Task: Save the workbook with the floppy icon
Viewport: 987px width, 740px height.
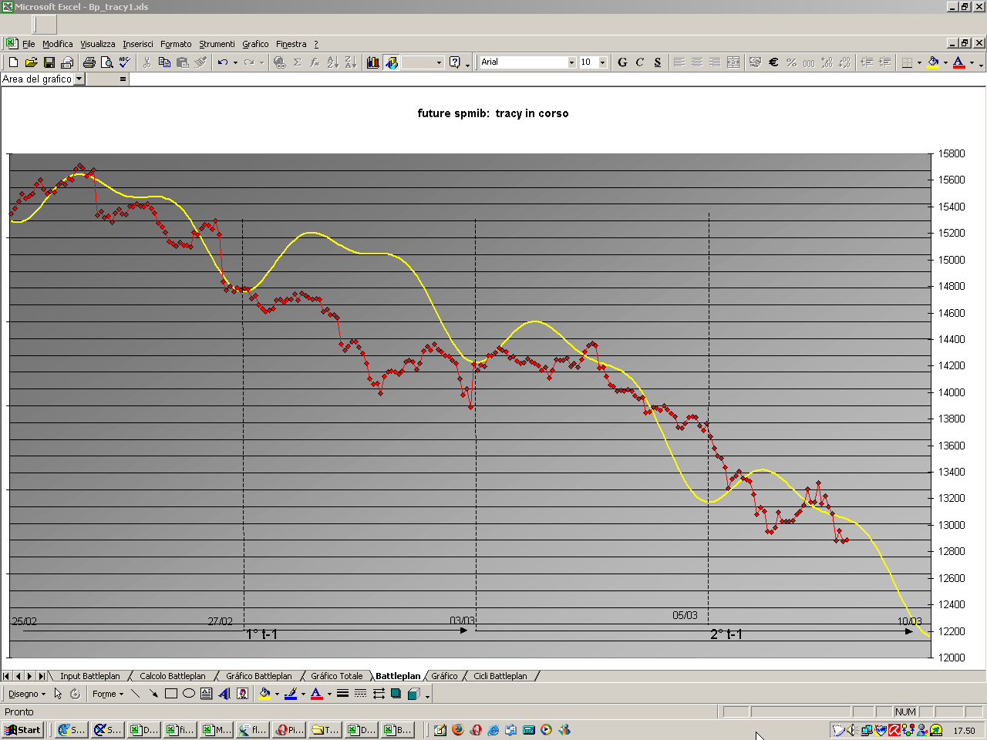Action: tap(49, 62)
